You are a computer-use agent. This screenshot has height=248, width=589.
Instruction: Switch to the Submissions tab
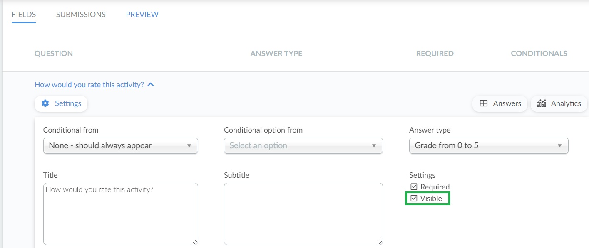point(81,15)
